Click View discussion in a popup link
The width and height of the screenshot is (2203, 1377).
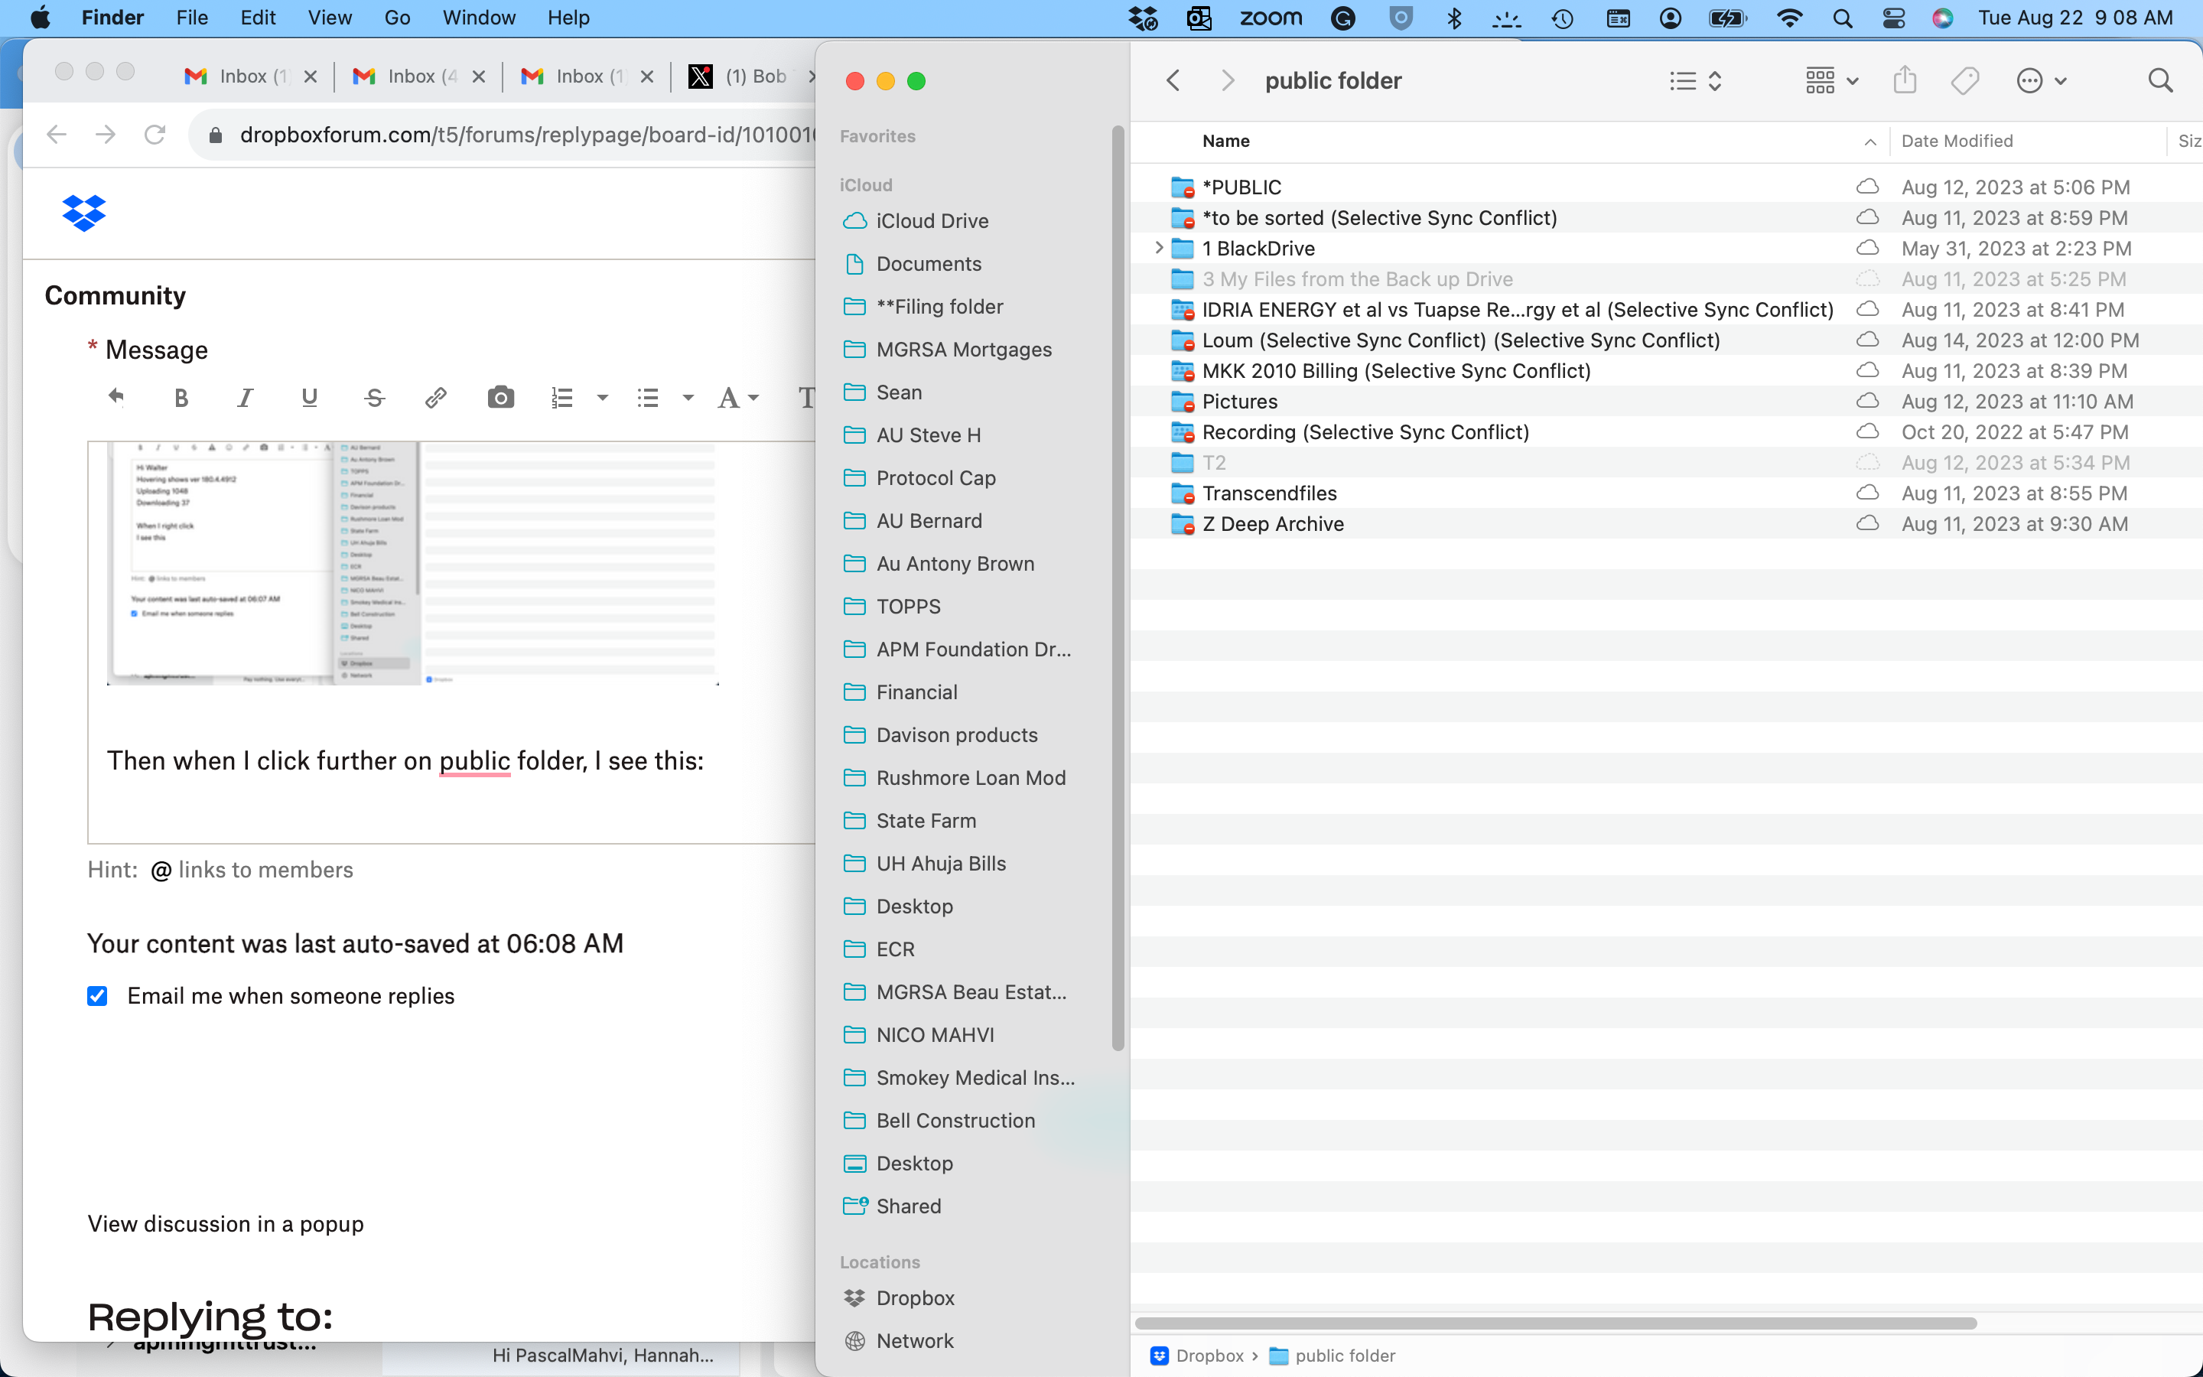(226, 1224)
